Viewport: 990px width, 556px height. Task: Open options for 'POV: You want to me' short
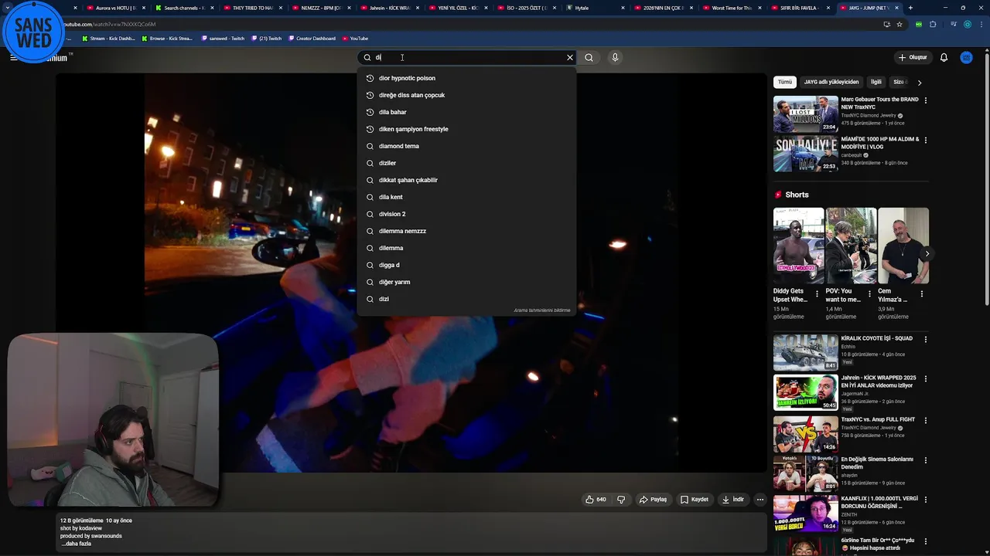pos(869,294)
